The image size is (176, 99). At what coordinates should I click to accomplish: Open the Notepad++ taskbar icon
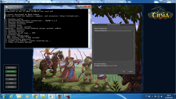coord(44,96)
